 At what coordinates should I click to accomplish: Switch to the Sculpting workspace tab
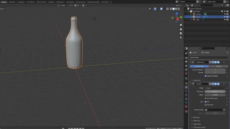click(x=21, y=2)
